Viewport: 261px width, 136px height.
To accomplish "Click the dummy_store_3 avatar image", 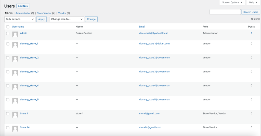I will coord(15,73).
